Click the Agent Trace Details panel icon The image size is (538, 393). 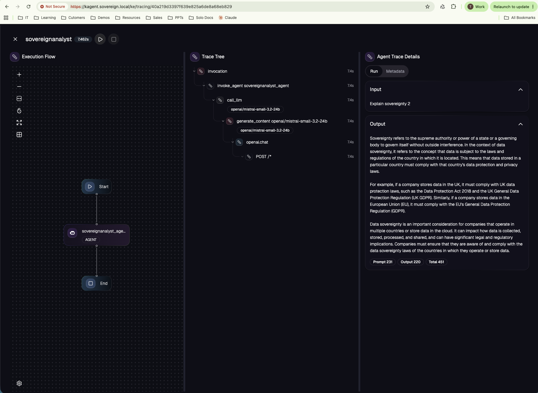370,57
